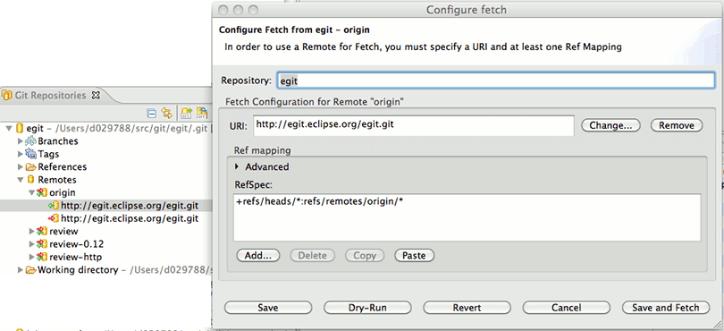Viewport: 724px width, 331px height.
Task: Click the Branches node icon
Action: pyautogui.click(x=31, y=141)
